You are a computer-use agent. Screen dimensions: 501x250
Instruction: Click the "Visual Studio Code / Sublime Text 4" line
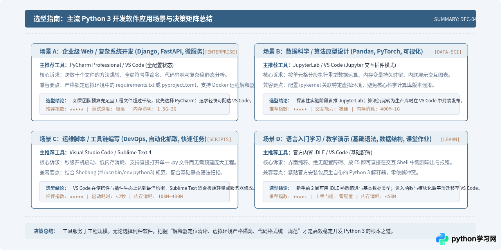coord(96,153)
